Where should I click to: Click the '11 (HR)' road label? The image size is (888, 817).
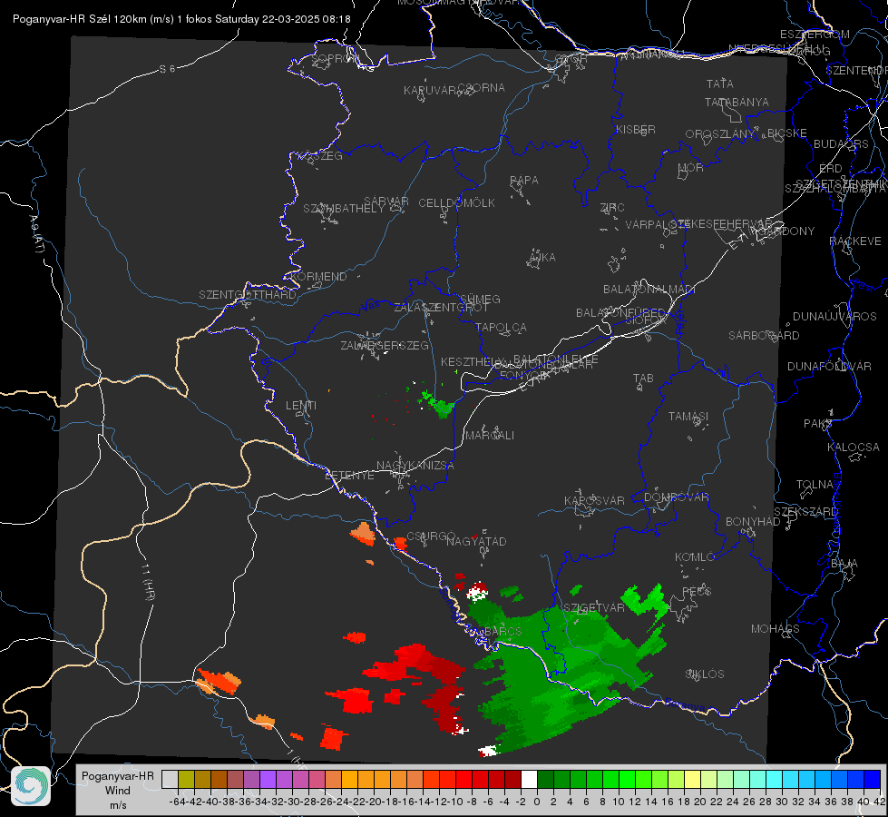coord(149,582)
